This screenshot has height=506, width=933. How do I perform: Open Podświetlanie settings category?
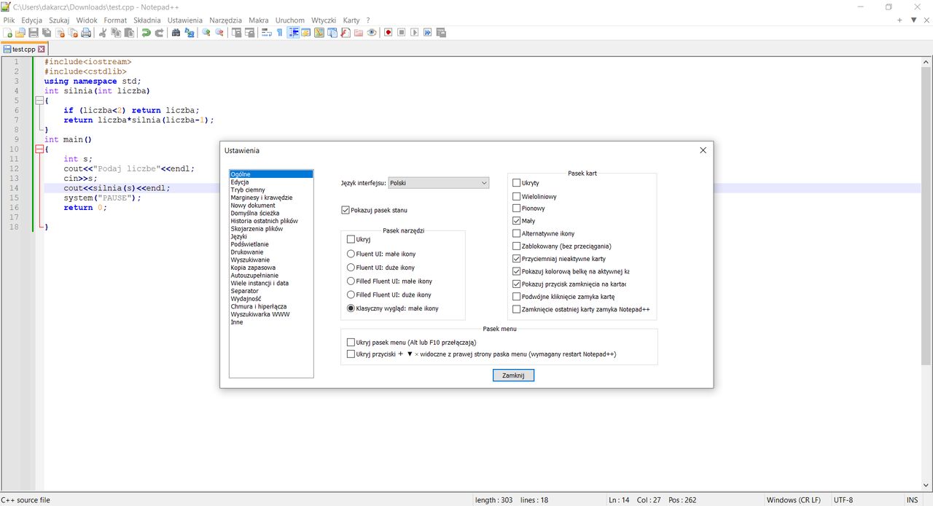point(249,244)
